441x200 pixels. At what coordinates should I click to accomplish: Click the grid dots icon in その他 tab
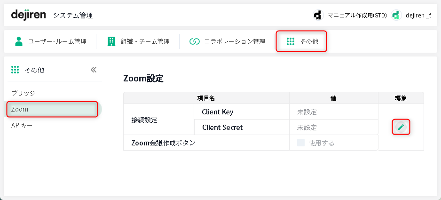point(291,41)
